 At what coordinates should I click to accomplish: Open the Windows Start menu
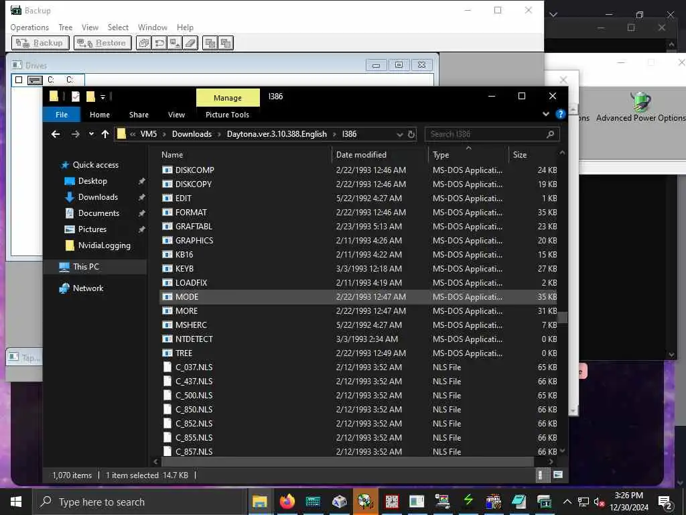(16, 502)
